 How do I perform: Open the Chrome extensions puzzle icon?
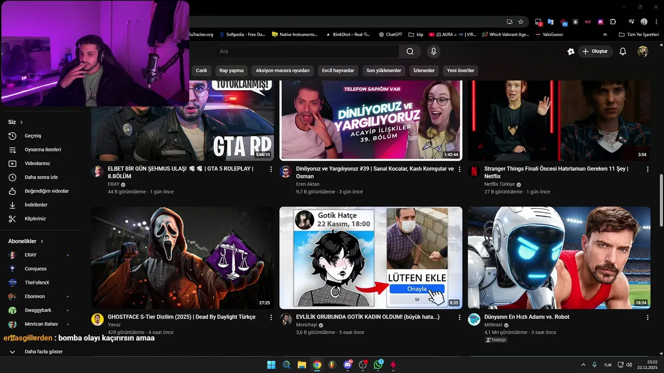613,22
